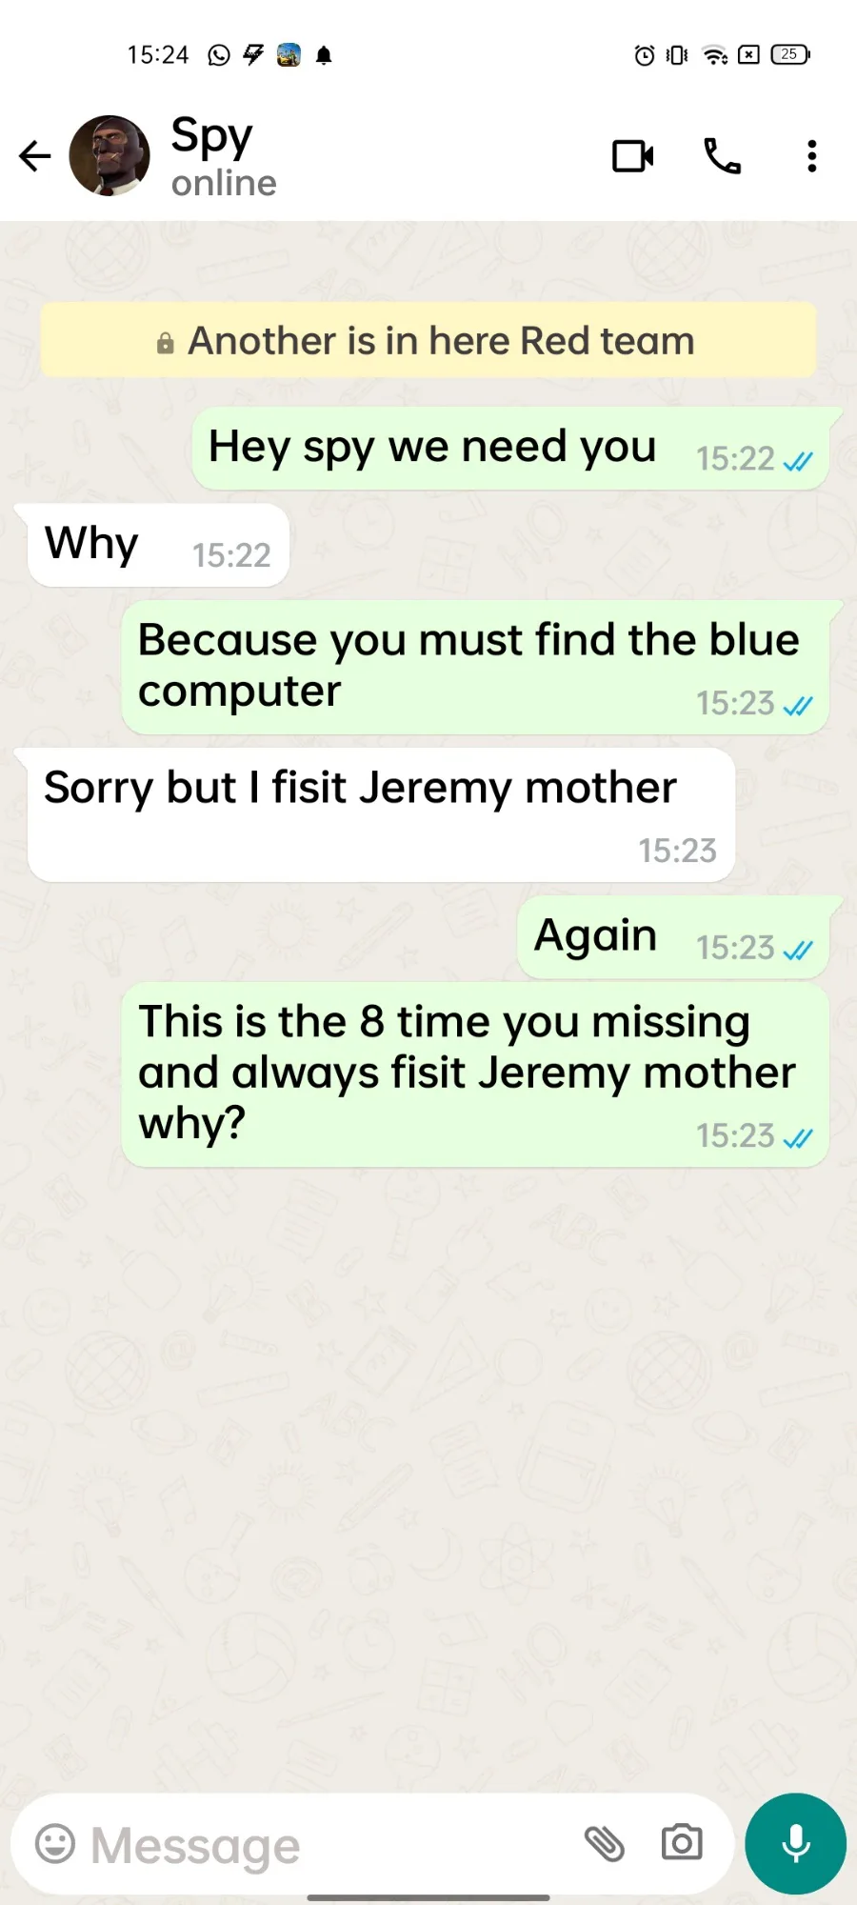Tap the yellow encryption notice banner

coord(428,341)
